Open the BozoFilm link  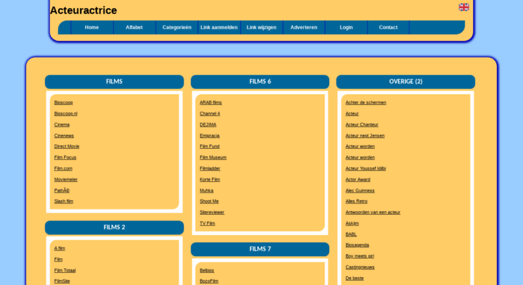pos(209,281)
